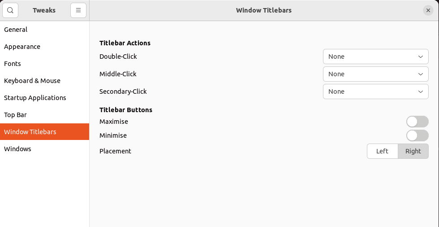This screenshot has height=227, width=439.
Task: Set button placement to Right
Action: [x=413, y=151]
